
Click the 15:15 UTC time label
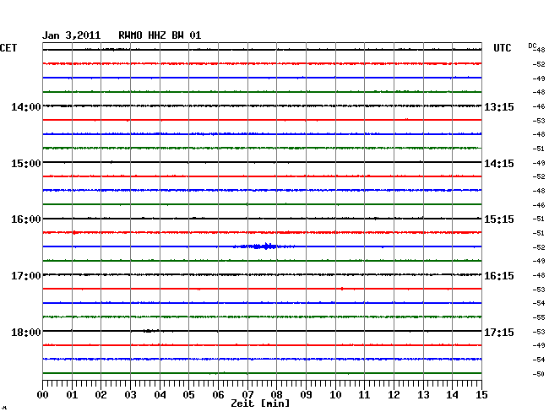499,219
